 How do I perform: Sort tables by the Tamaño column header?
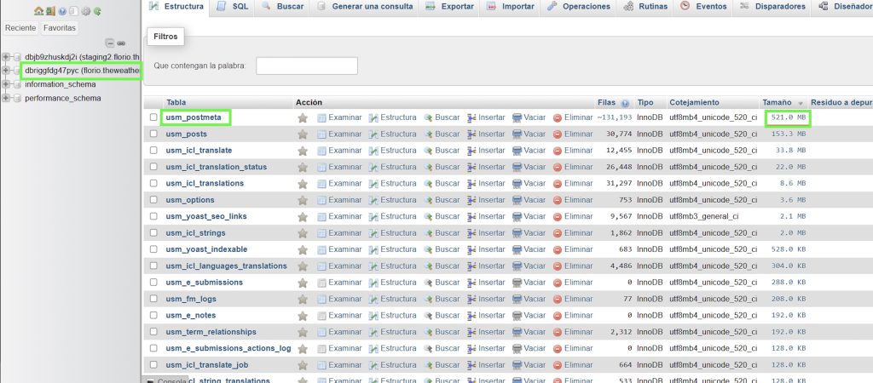click(776, 102)
